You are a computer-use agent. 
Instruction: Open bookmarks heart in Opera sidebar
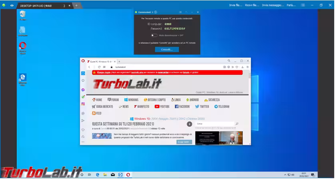coord(83,130)
